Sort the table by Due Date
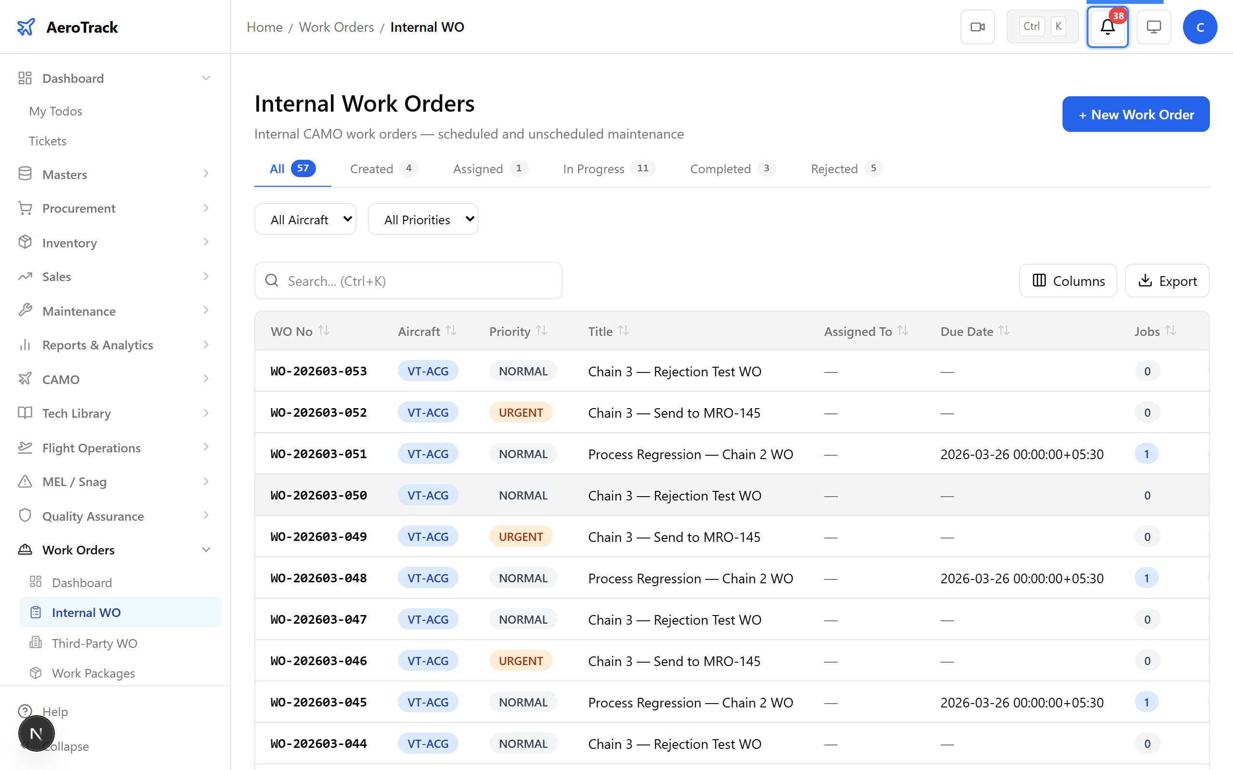 [x=1004, y=331]
